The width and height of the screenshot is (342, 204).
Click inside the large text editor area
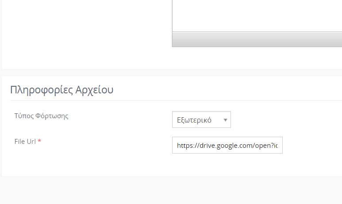click(257, 15)
